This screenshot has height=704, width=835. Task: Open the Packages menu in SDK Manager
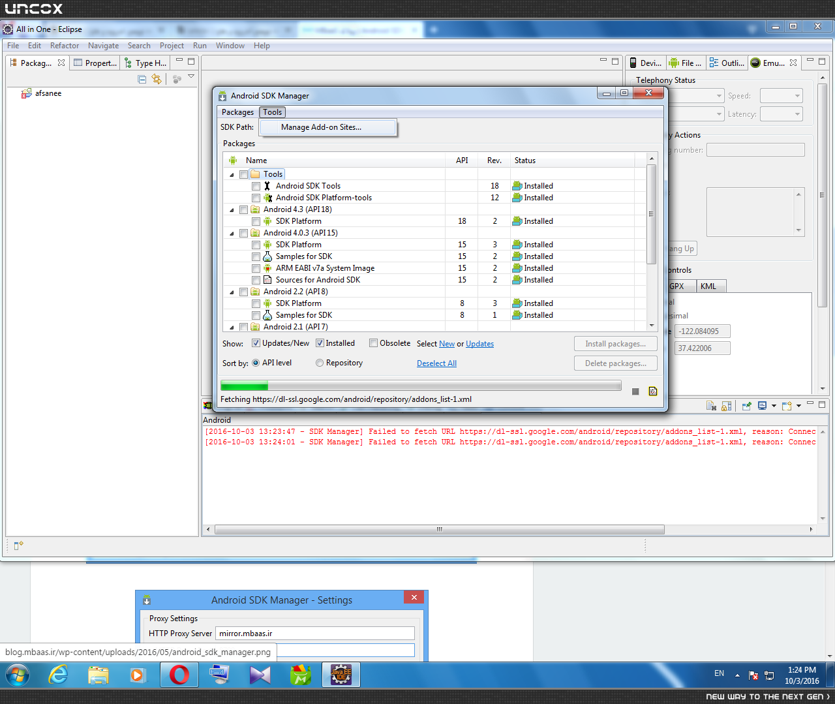237,112
